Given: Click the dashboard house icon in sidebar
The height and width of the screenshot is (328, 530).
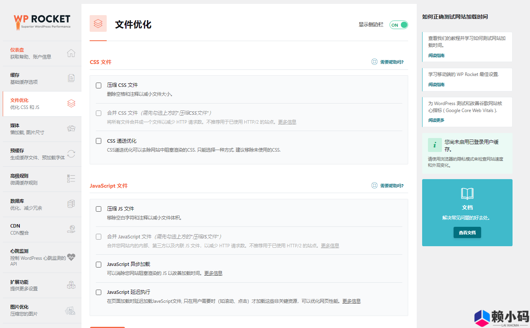Looking at the screenshot, I should point(71,53).
